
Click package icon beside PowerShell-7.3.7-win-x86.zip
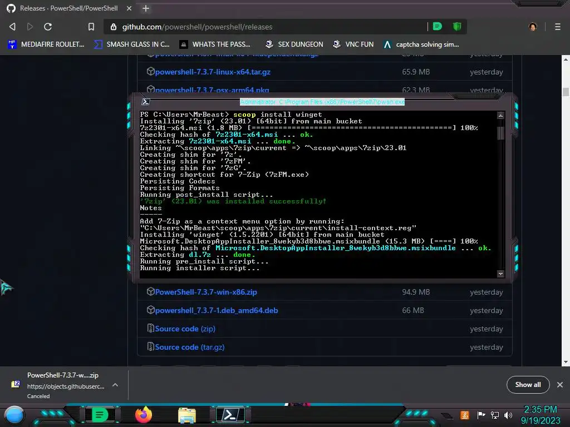[x=150, y=291]
